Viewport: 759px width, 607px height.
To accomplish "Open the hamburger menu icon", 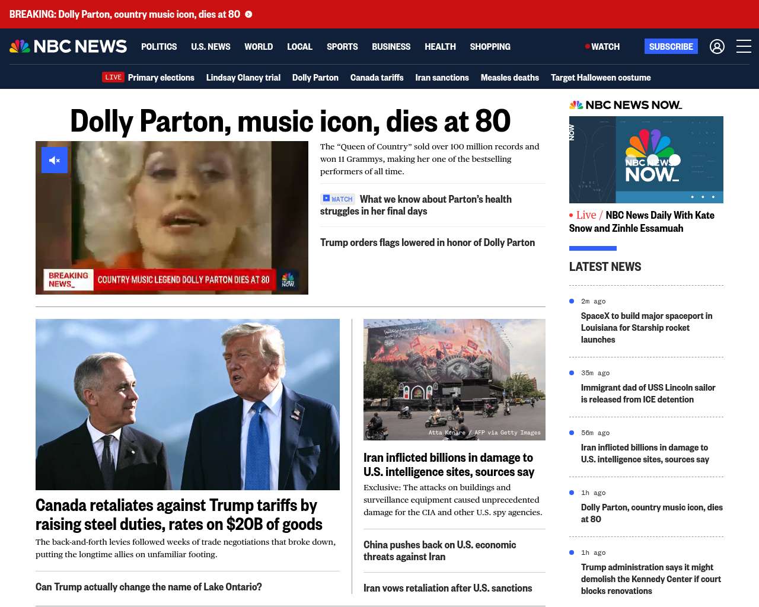I will coord(744,46).
